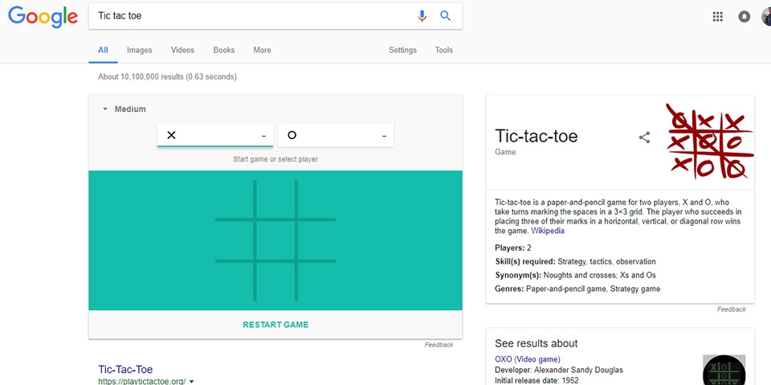Viewport: 771px width, 385px height.
Task: Switch to the All tab
Action: (x=103, y=50)
